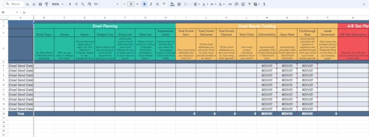
Task: Open the borders menu
Action: (x=179, y=4)
